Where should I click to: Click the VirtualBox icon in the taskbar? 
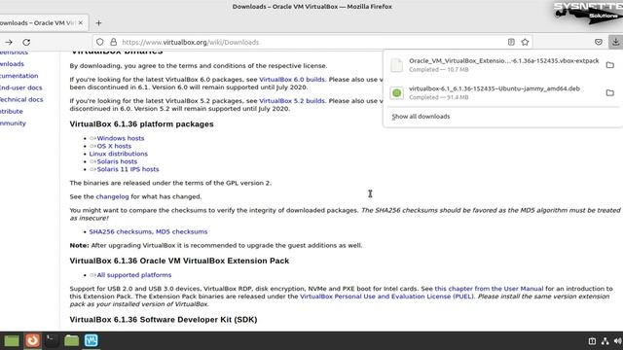91,340
